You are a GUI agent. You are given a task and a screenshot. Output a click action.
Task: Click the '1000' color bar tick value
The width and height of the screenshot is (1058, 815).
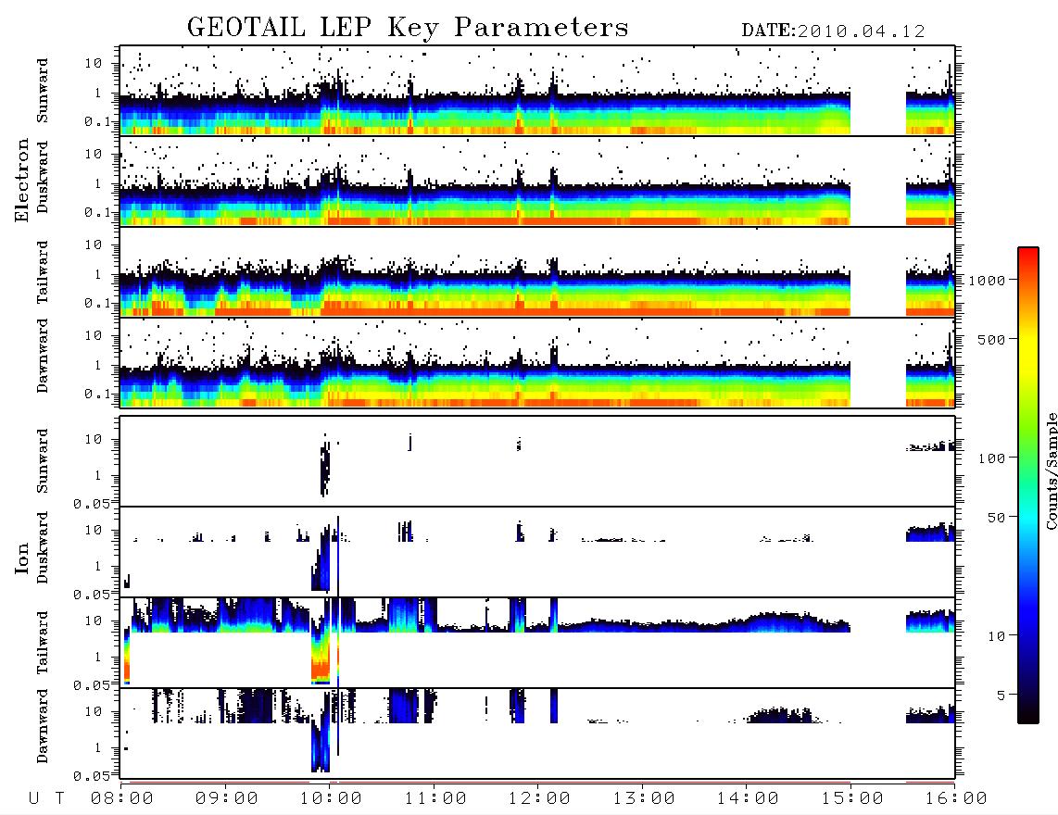(988, 281)
